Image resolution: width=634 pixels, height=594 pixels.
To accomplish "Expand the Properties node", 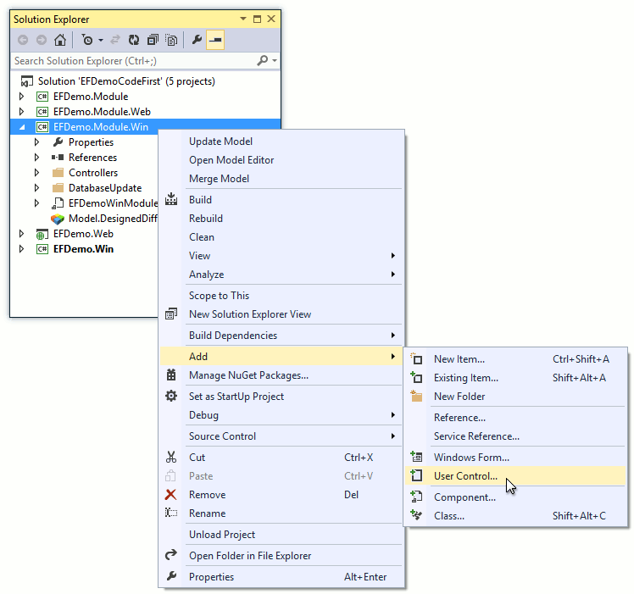I will (x=36, y=142).
